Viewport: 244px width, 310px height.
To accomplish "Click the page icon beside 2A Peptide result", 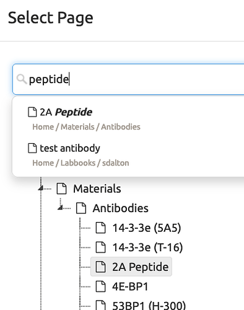I will coord(32,112).
